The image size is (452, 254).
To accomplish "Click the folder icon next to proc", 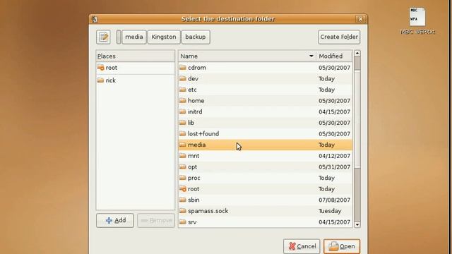I will pyautogui.click(x=183, y=178).
